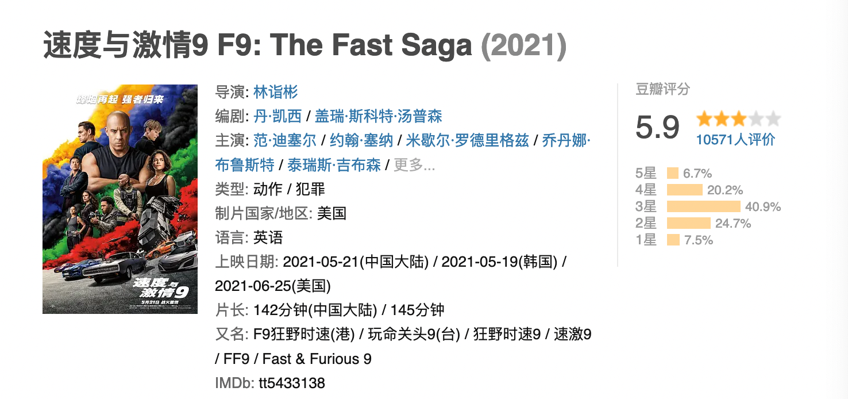Screen dimensions: 848x399
Task: Open screenwriter 丹·凯西 link
Action: (x=277, y=116)
